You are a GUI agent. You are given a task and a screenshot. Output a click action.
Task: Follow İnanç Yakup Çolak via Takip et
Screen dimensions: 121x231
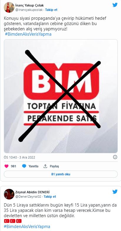click(x=51, y=10)
